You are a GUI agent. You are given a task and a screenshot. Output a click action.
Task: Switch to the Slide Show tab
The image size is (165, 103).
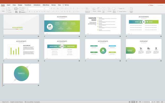point(46,5)
